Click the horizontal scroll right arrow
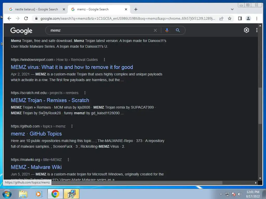Image resolution: width=266 pixels, height=199 pixels. (x=256, y=183)
